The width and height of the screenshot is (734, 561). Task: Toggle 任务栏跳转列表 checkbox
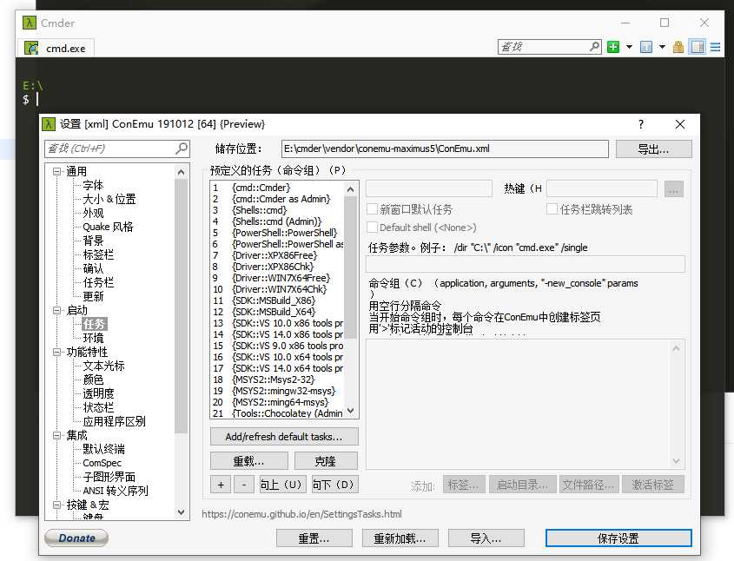pos(552,208)
